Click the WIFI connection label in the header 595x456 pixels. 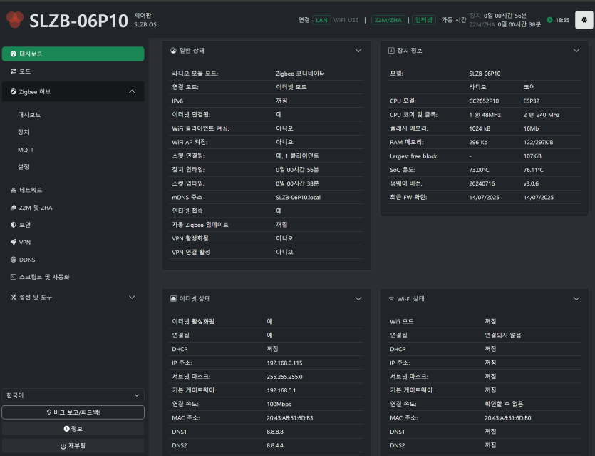339,20
